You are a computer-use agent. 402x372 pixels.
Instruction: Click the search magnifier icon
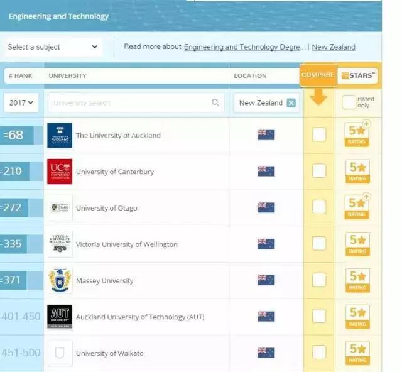pos(215,103)
